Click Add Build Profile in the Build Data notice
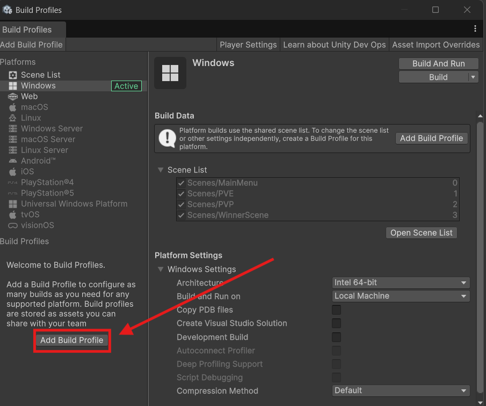 431,138
